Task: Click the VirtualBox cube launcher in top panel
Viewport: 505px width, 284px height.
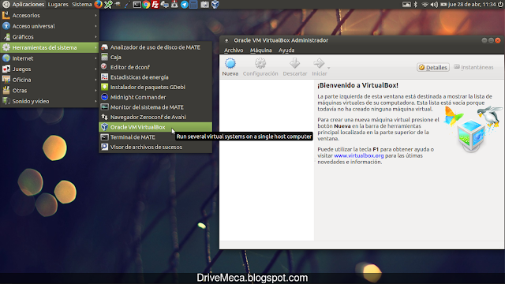Action: [x=215, y=5]
